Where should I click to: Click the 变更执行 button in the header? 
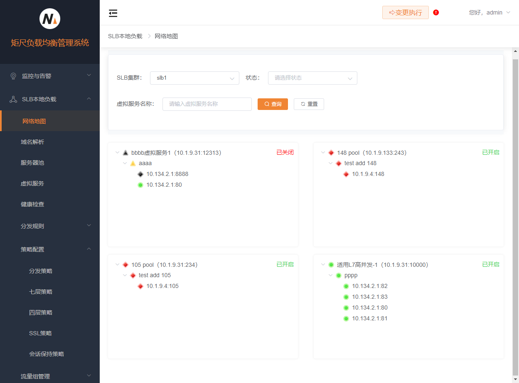405,12
